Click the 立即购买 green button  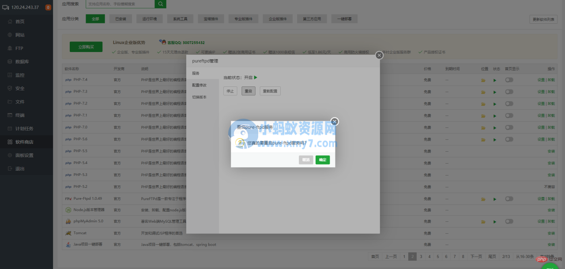(x=86, y=47)
